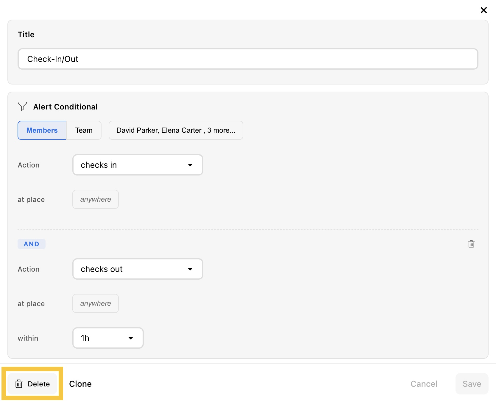Open the member selector showing David Parker
Screen dimensions: 496x401
176,130
